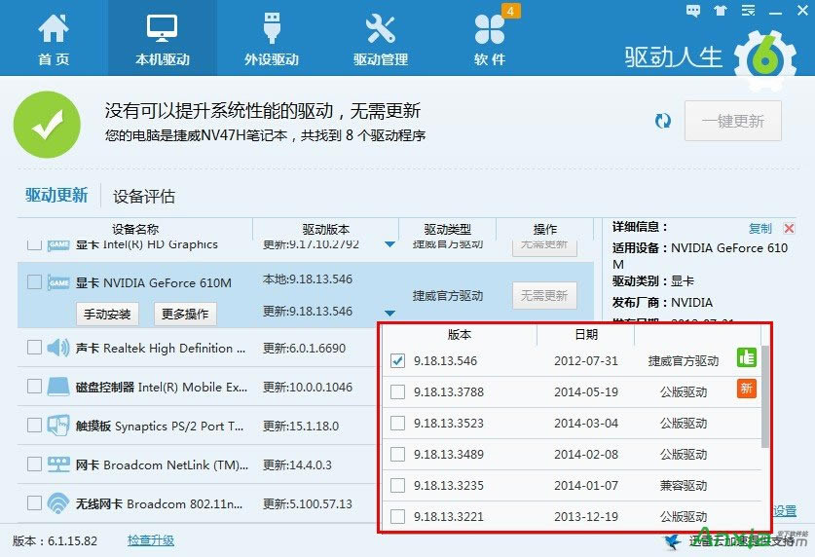
Task: Uncheck the 9.18.13.546 driver version checkbox
Action: [397, 361]
